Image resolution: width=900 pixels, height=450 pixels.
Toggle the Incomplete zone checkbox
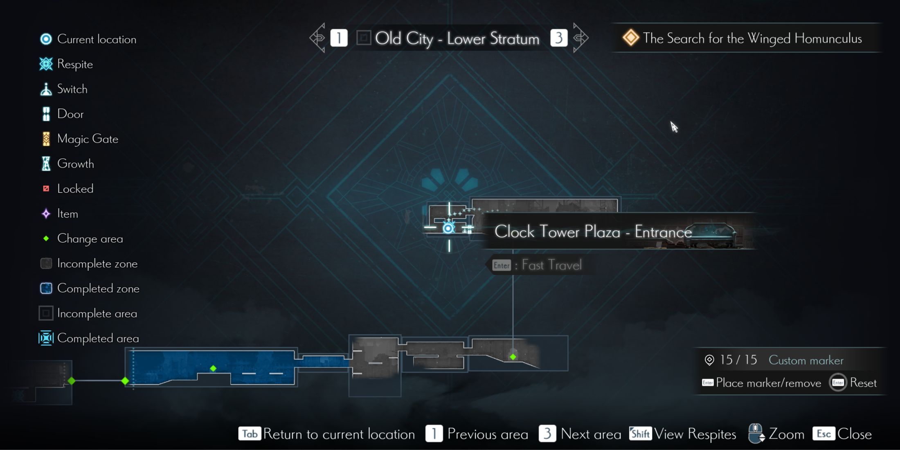coord(45,263)
